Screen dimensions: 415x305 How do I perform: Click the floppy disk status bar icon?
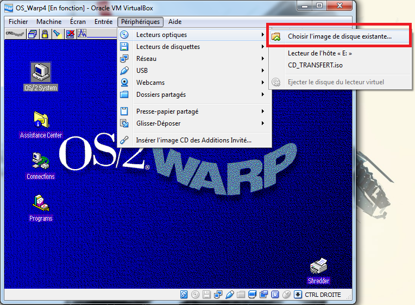pyautogui.click(x=206, y=295)
